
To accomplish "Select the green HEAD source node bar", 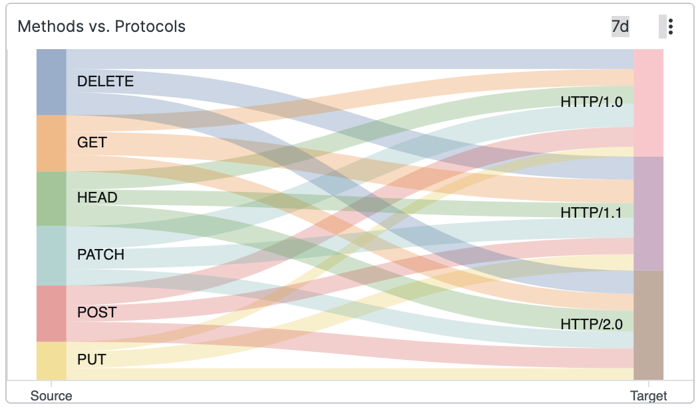I will pos(51,199).
